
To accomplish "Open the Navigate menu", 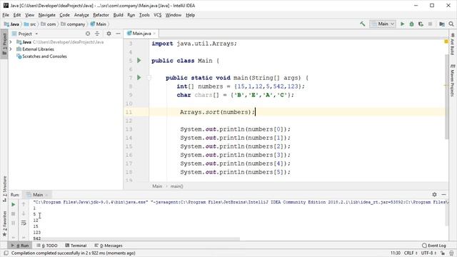I will (x=46, y=15).
